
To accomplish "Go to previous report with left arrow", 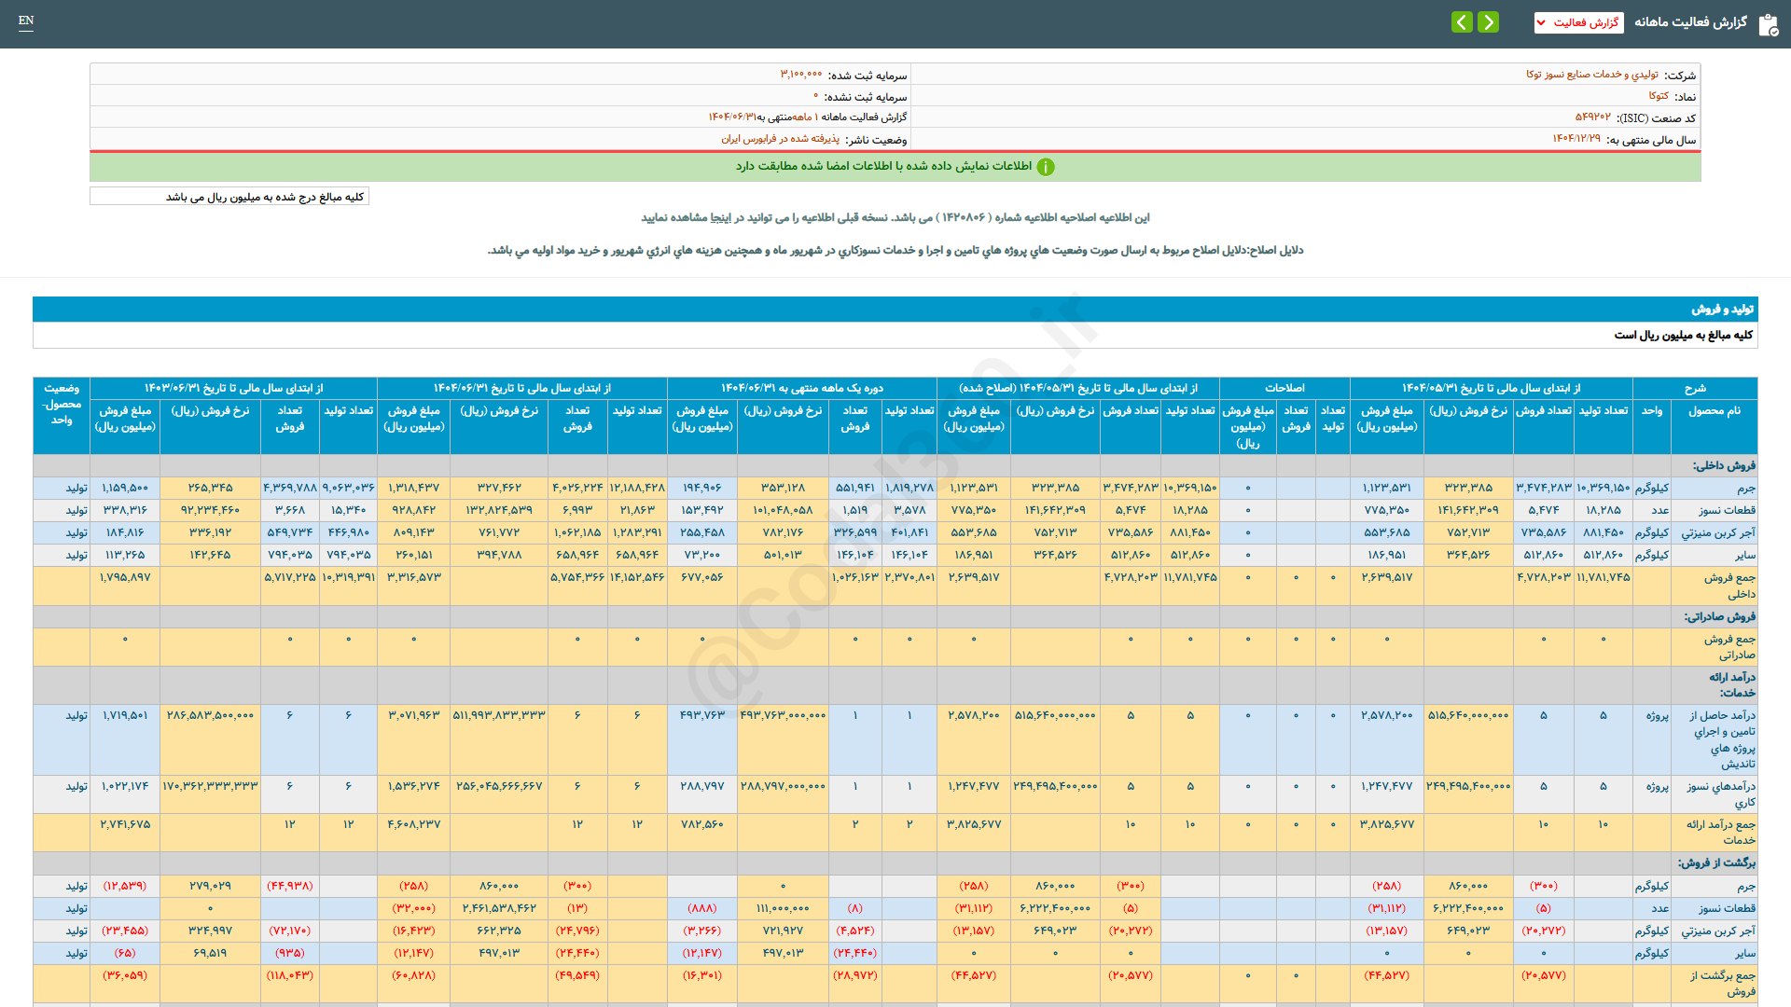I will pos(1462,22).
